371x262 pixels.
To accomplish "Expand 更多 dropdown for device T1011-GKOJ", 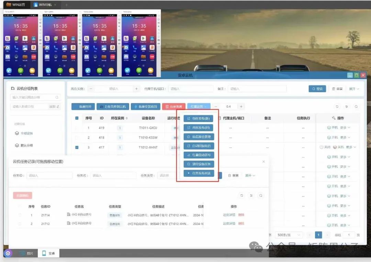I will (345, 128).
